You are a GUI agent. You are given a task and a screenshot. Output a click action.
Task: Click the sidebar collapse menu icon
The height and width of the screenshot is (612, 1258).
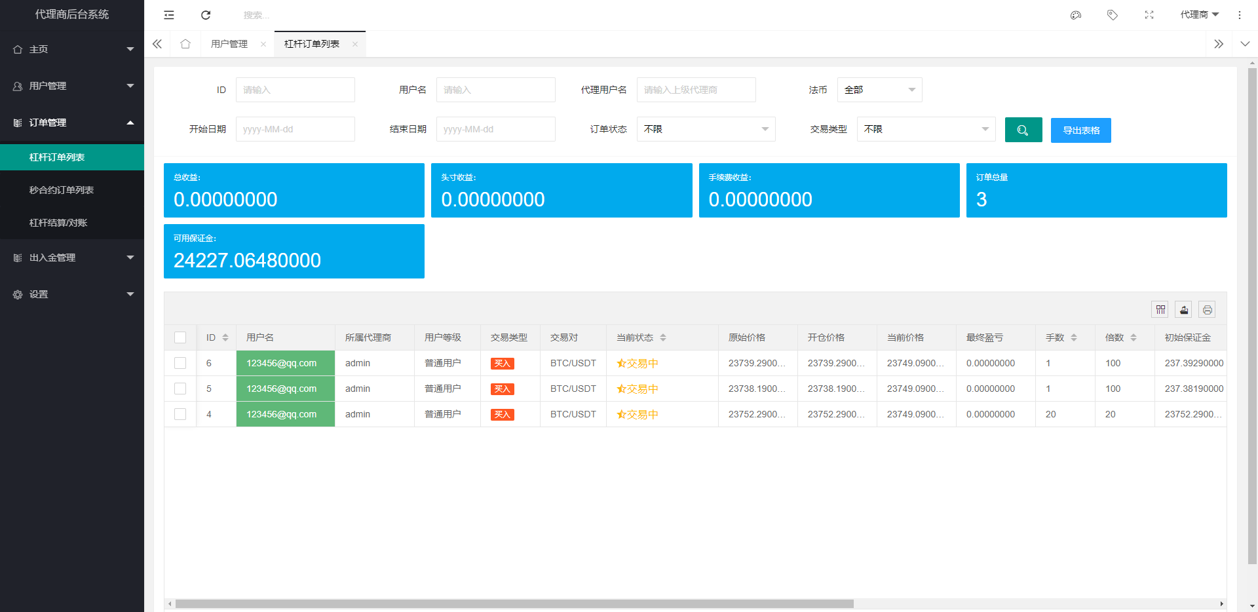pyautogui.click(x=169, y=15)
